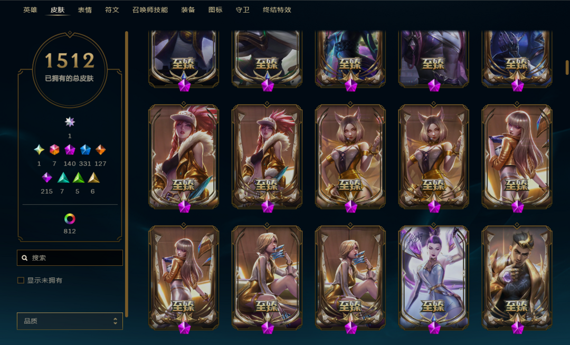Viewport: 570px width, 345px height.
Task: Click the magenta gem icon showing 140
Action: coord(70,150)
